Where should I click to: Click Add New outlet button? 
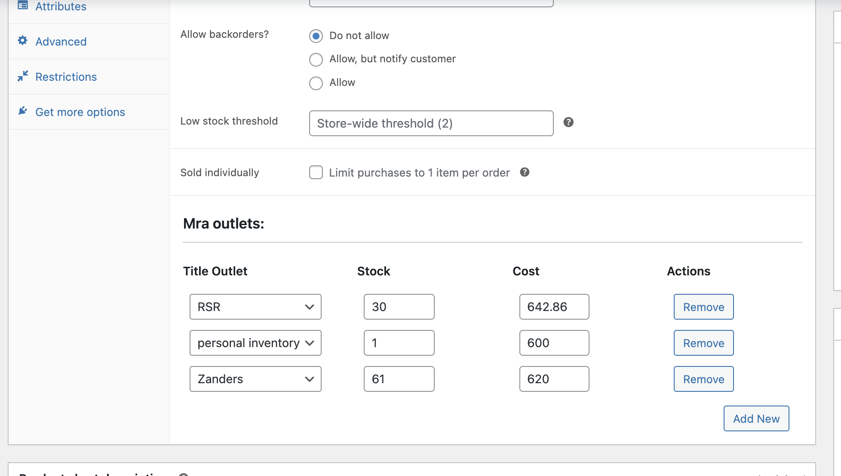(x=756, y=418)
